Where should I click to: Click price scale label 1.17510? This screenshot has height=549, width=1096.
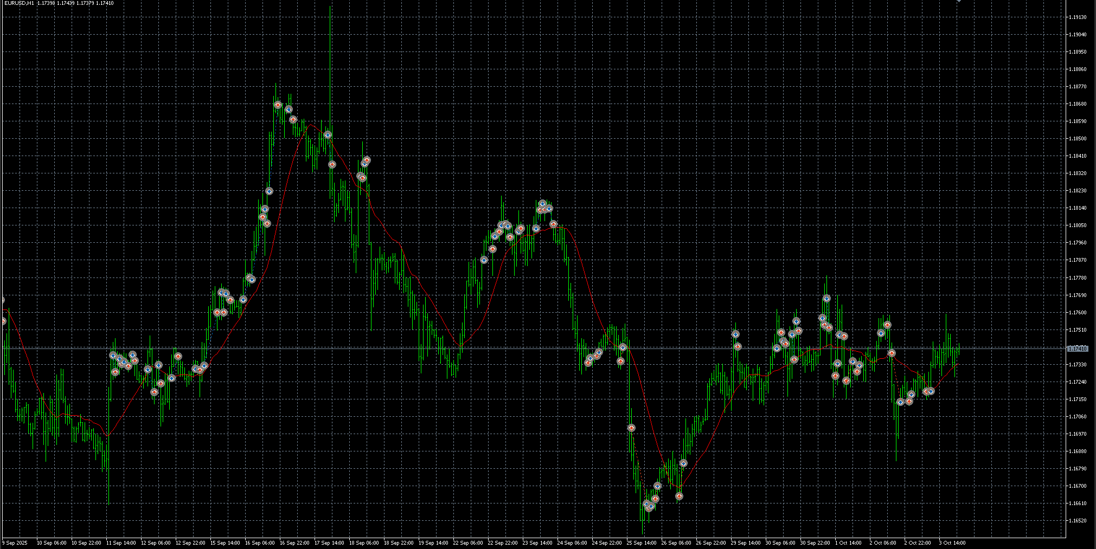click(x=1078, y=330)
